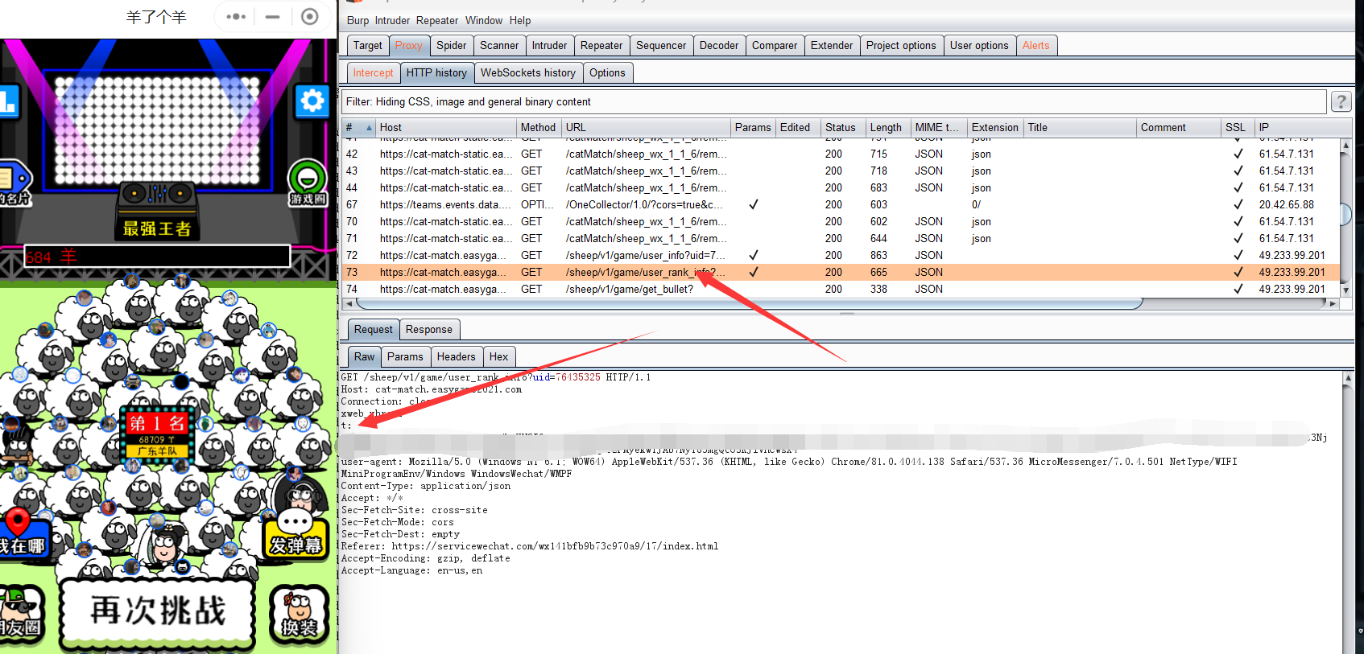Click the 游戏圈 green circle icon
The width and height of the screenshot is (1364, 654).
click(307, 178)
